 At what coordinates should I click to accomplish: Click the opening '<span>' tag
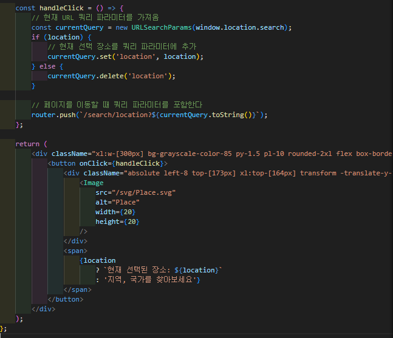[x=75, y=251]
